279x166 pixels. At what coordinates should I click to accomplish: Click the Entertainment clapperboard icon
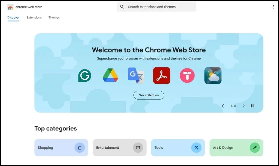pos(138,148)
